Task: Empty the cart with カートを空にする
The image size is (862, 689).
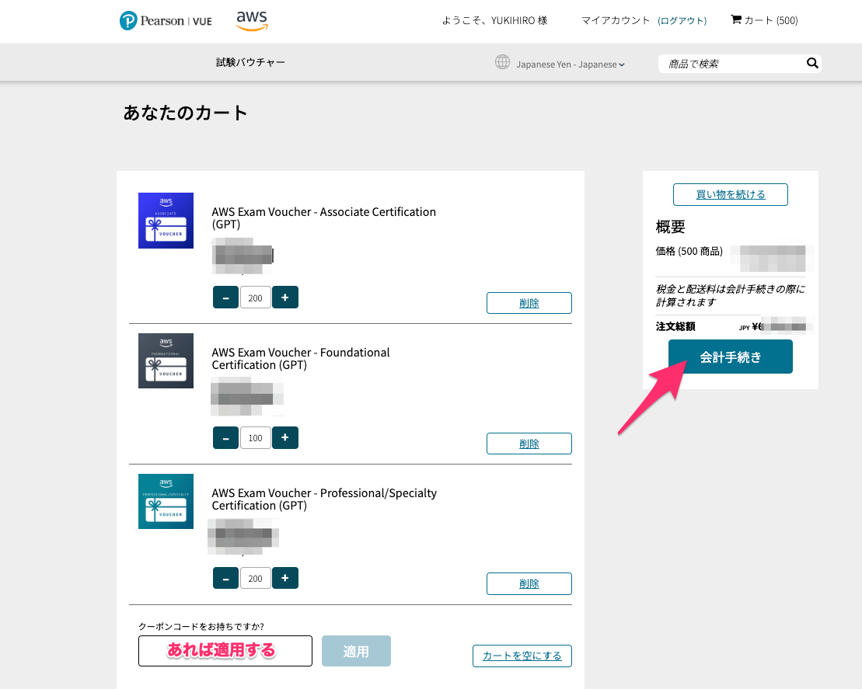Action: [x=522, y=656]
